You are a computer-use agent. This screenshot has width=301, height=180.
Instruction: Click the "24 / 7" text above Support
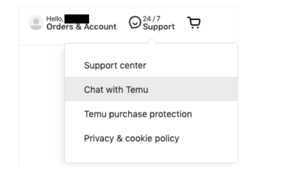[x=151, y=19]
